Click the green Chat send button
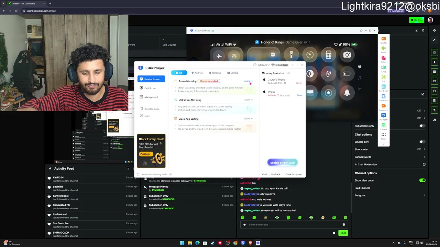 click(343, 233)
